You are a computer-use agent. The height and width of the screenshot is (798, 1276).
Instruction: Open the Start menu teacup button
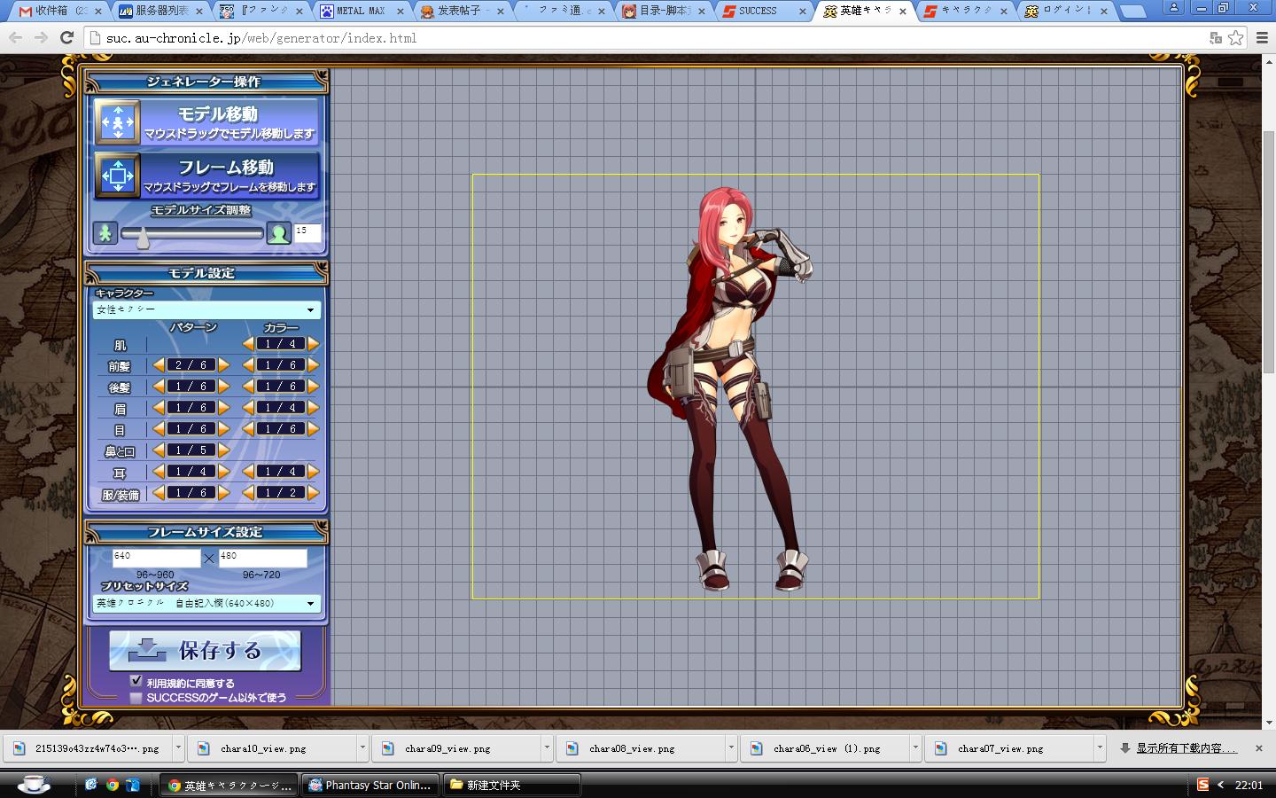(35, 785)
